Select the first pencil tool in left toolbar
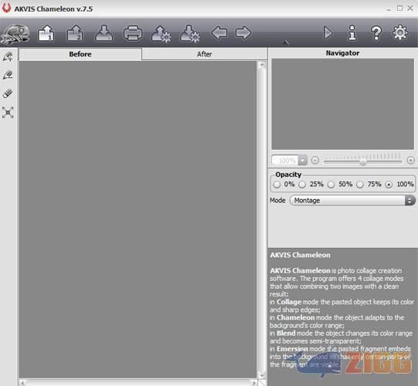418x386 pixels. [x=8, y=56]
